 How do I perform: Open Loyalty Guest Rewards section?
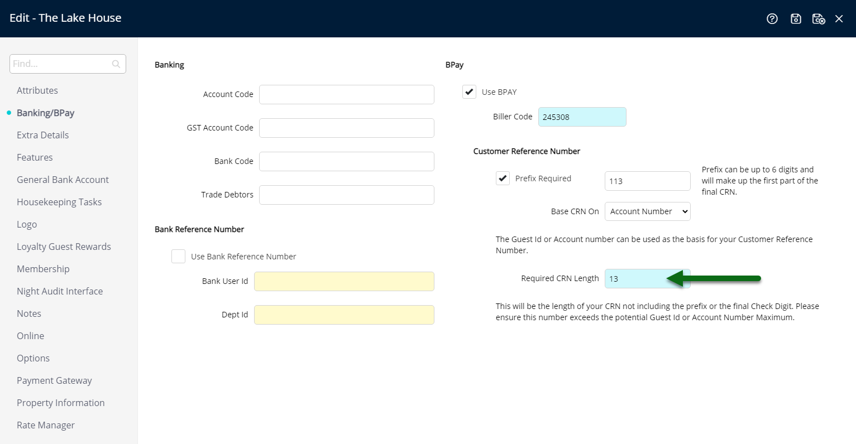tap(64, 247)
